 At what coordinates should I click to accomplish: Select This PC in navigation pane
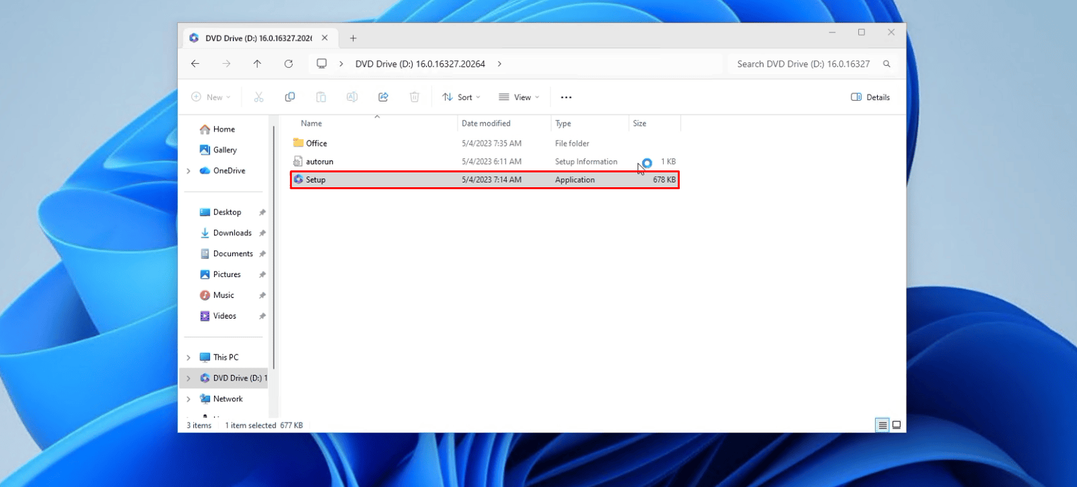pyautogui.click(x=219, y=358)
